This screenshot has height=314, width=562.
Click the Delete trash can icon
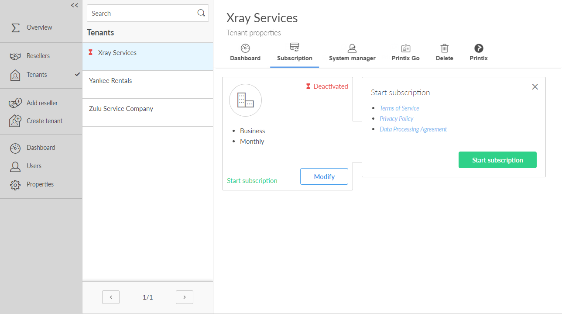444,48
